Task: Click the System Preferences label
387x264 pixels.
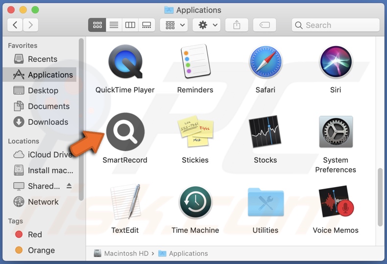Action: (x=336, y=165)
